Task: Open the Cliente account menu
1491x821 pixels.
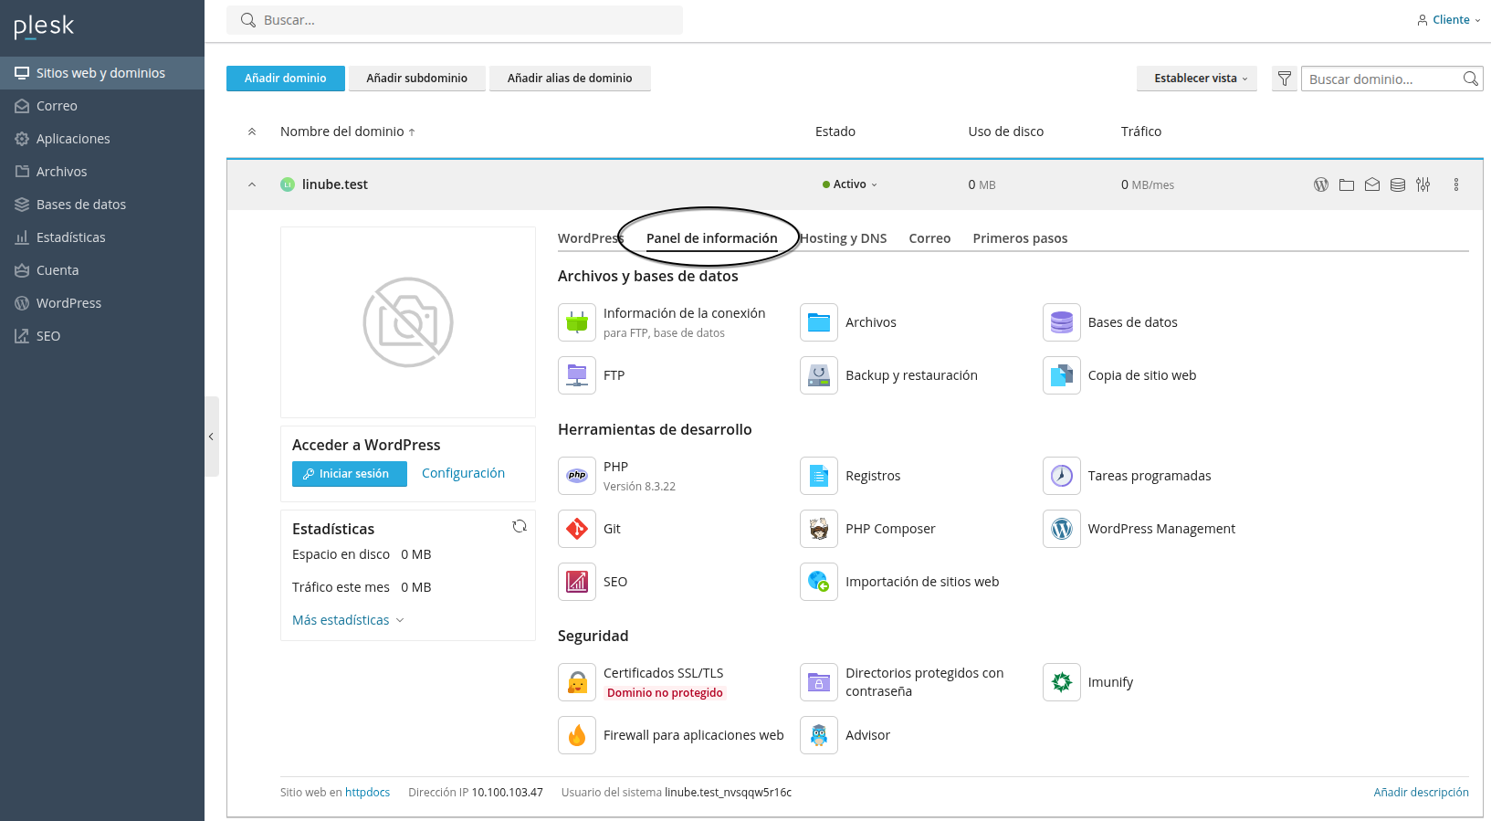Action: click(1449, 20)
